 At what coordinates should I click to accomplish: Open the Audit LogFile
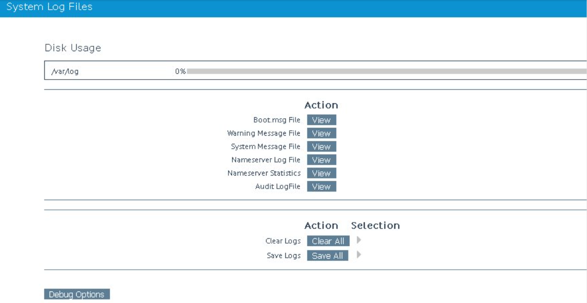(x=322, y=187)
